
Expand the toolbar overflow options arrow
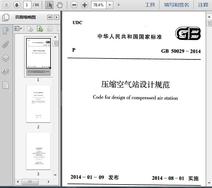tap(118, 5)
